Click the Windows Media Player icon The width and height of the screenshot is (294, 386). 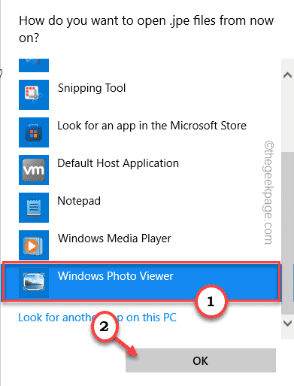click(x=34, y=245)
